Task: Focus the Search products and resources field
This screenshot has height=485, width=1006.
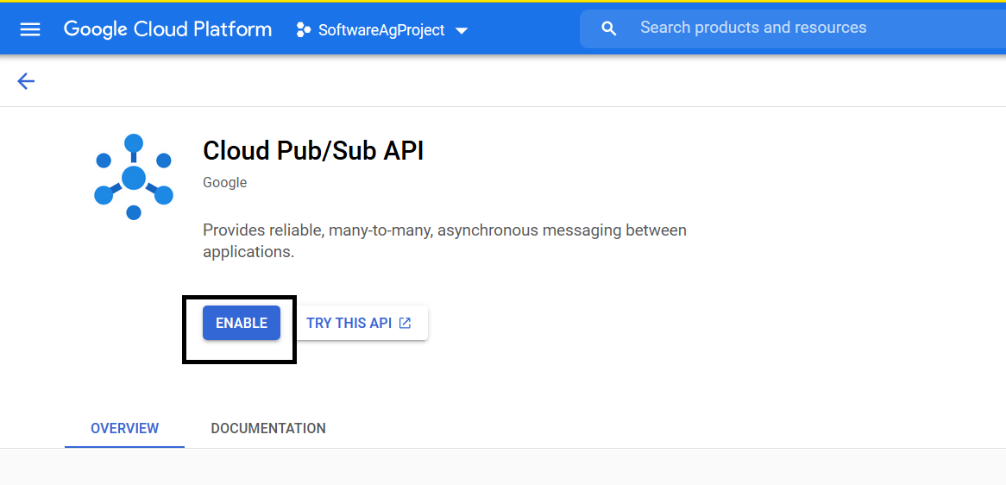Action: point(793,28)
